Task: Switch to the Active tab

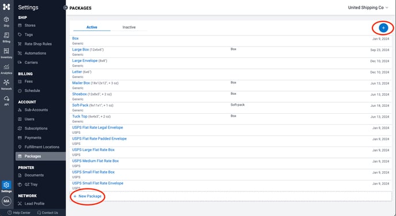Action: [x=92, y=27]
